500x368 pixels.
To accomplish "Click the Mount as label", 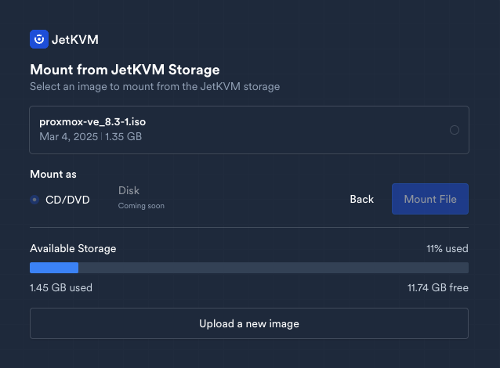I will click(x=53, y=174).
